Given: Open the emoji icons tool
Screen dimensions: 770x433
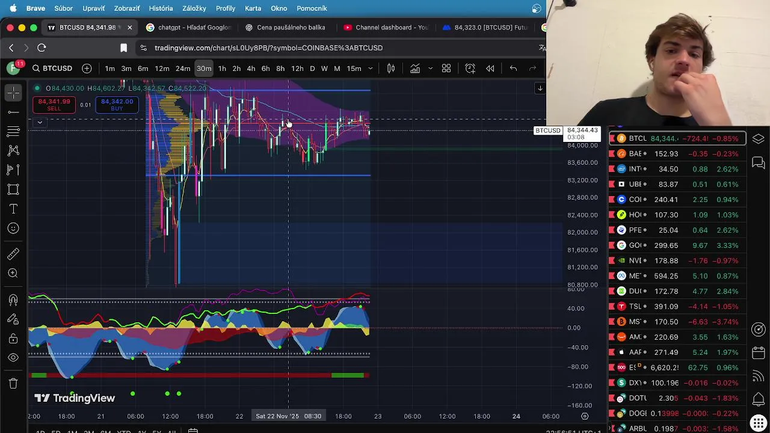Looking at the screenshot, I should pos(13,229).
